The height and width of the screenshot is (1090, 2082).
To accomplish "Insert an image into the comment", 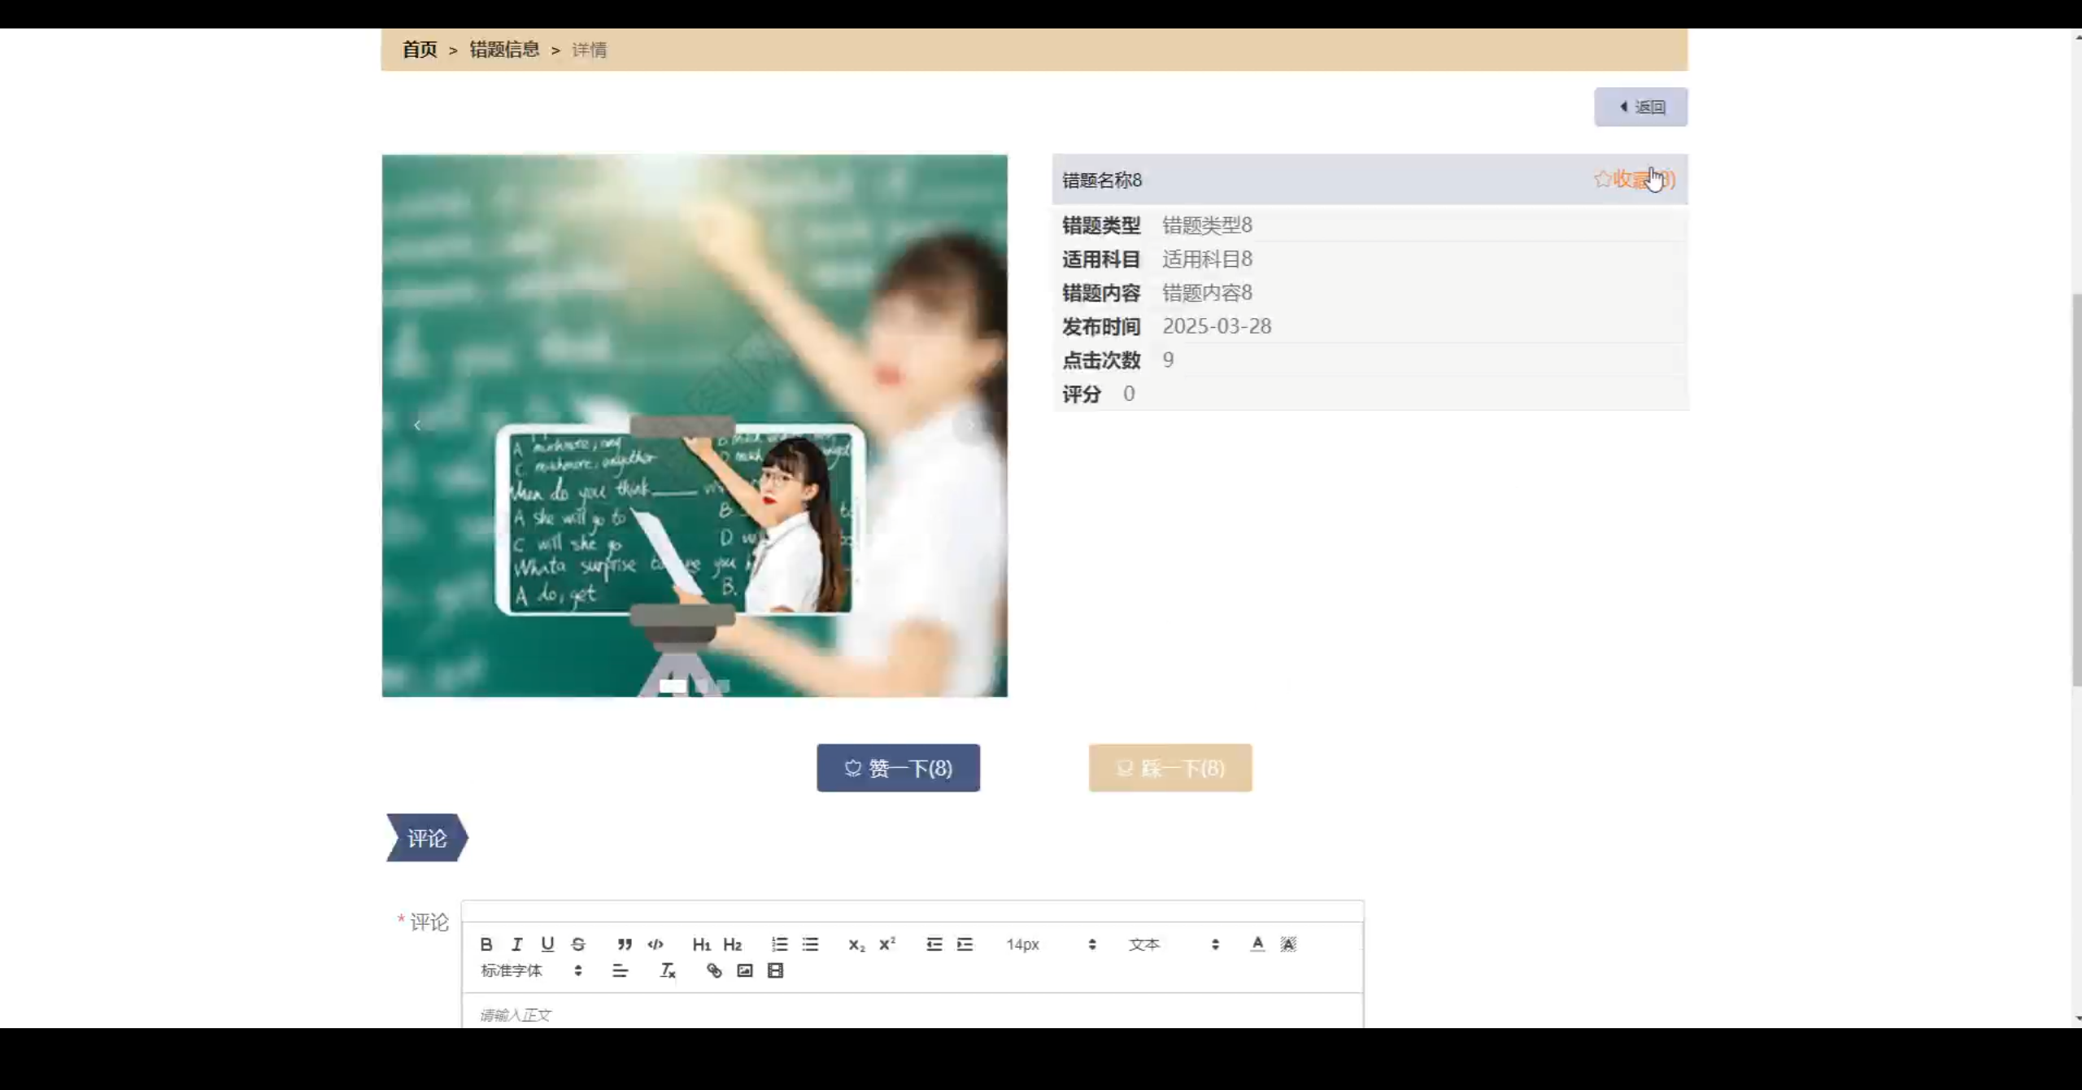I will tap(745, 970).
